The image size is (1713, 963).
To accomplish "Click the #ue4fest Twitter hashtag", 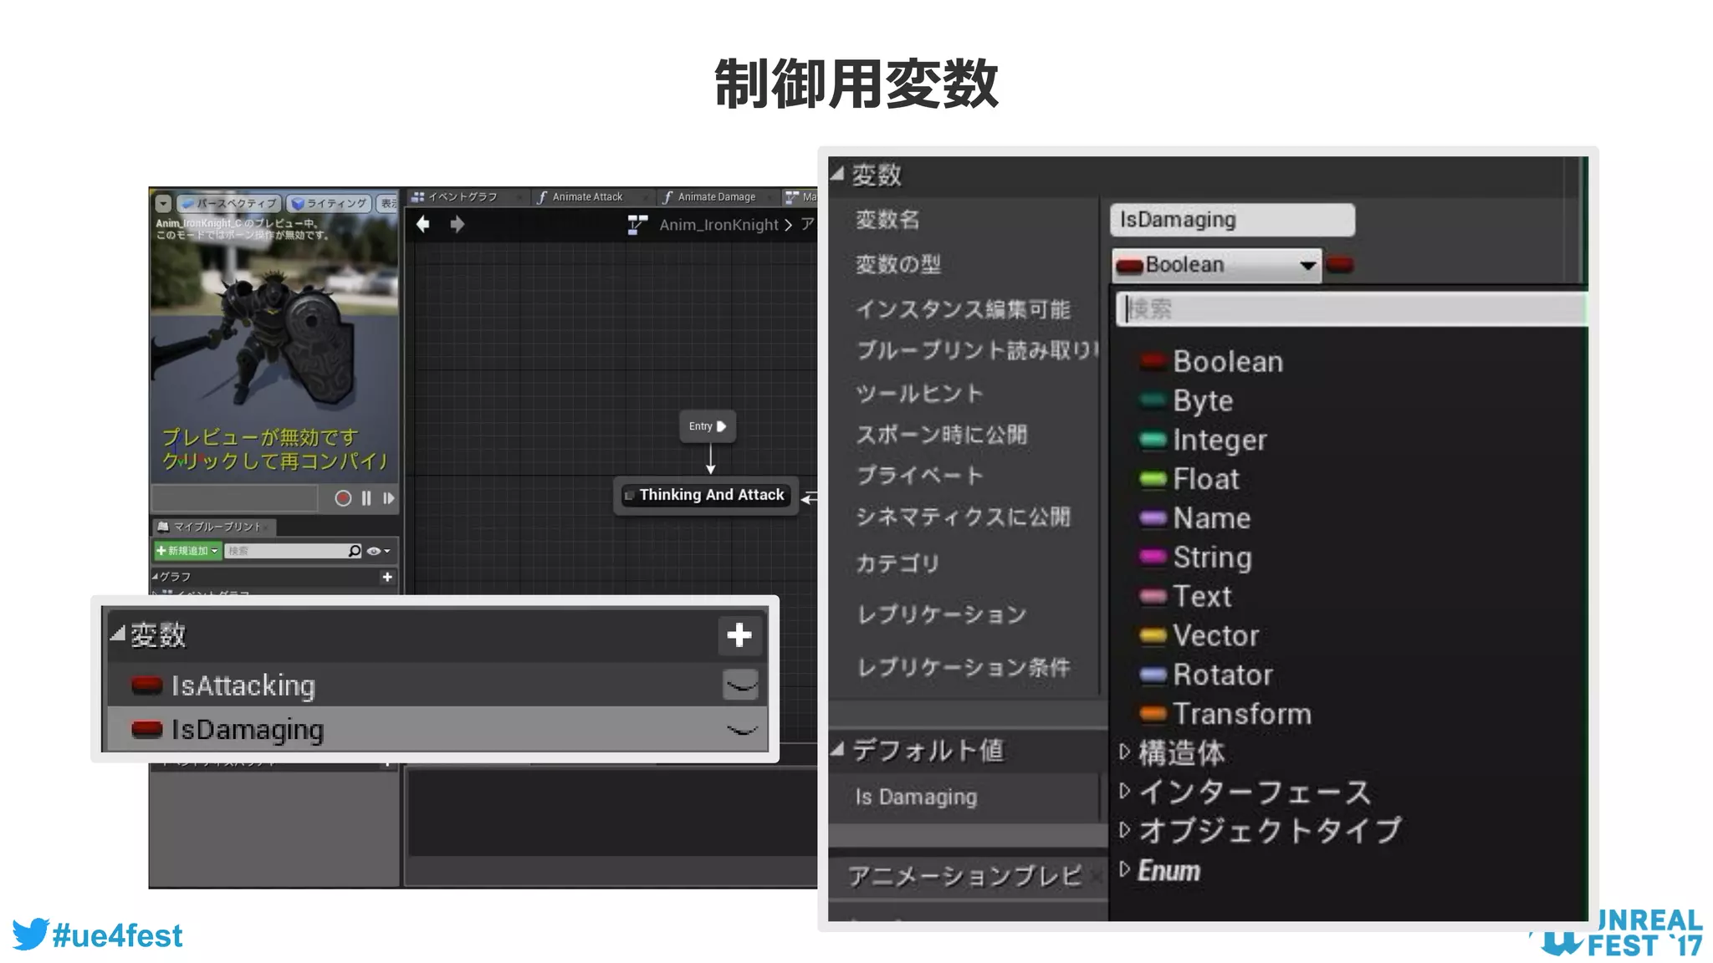I will [117, 935].
